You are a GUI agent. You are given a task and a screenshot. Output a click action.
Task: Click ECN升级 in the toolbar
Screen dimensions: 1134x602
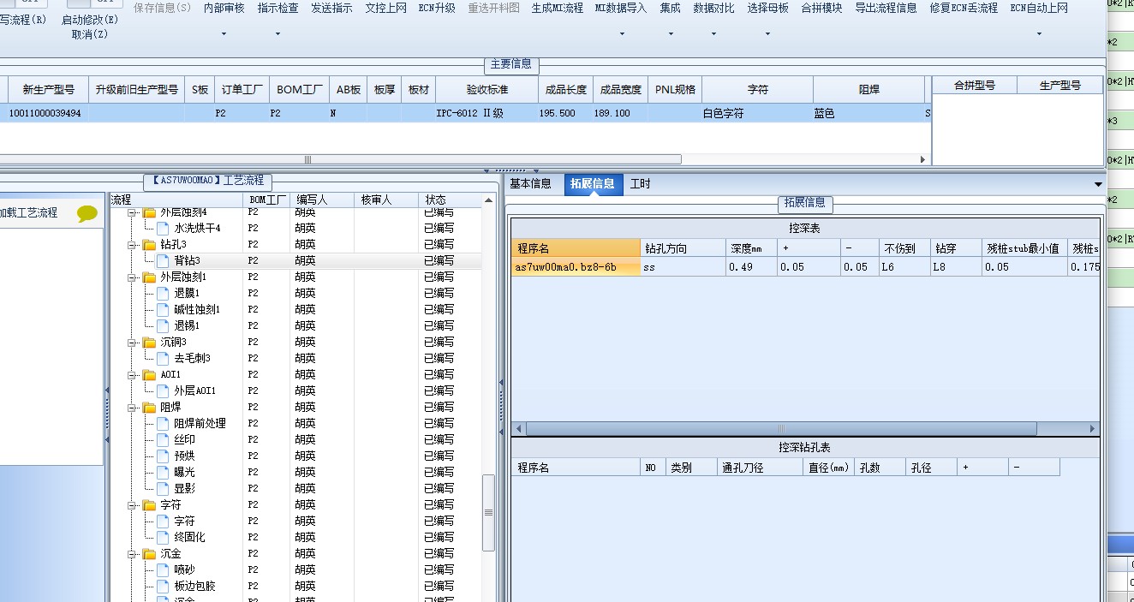coord(437,9)
